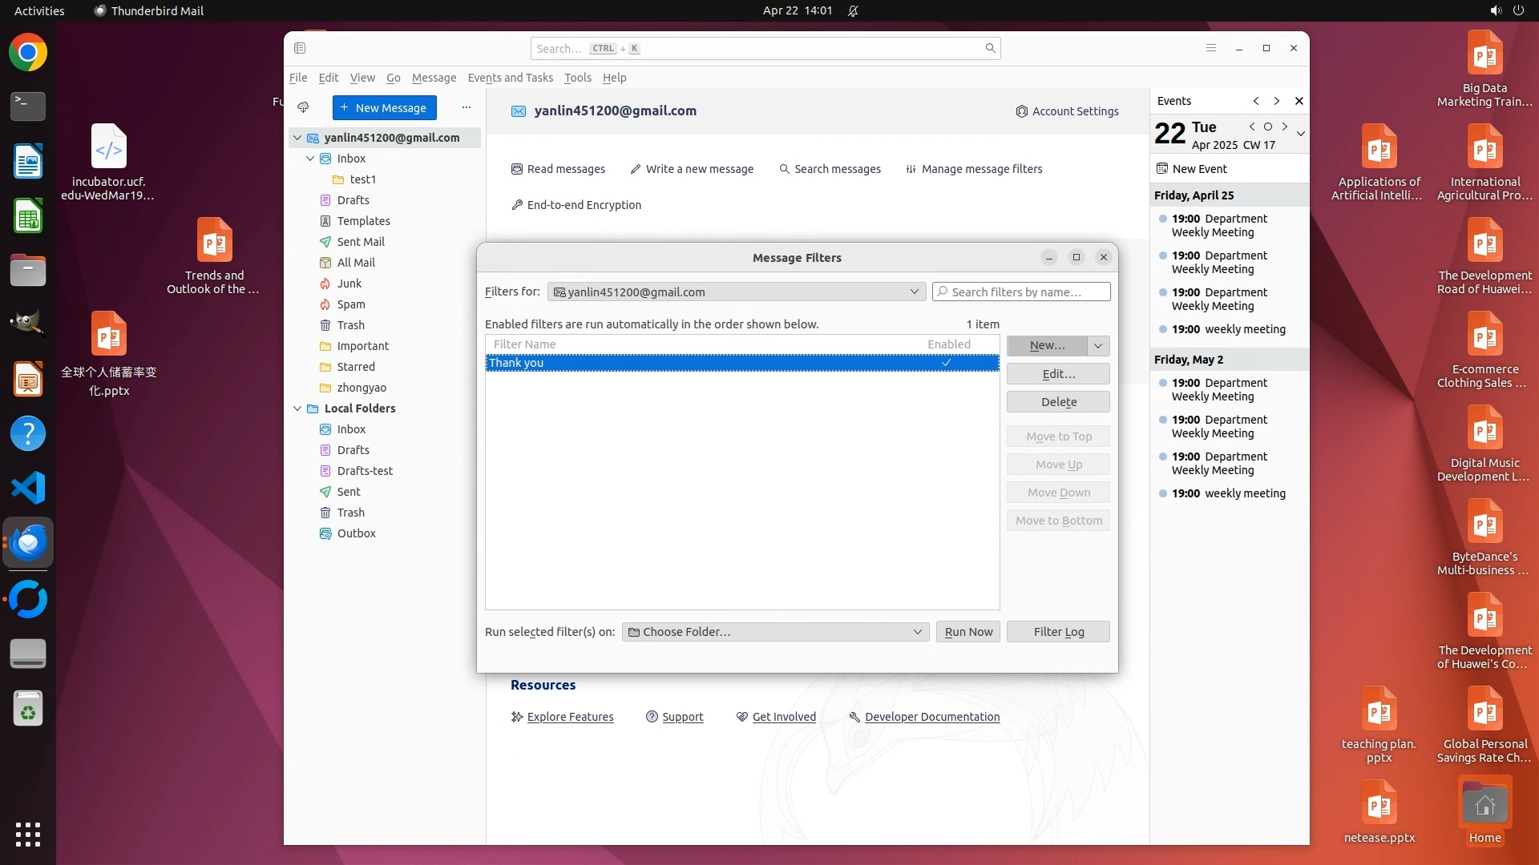
Task: Expand the Choose Folder dropdown
Action: pos(775,632)
